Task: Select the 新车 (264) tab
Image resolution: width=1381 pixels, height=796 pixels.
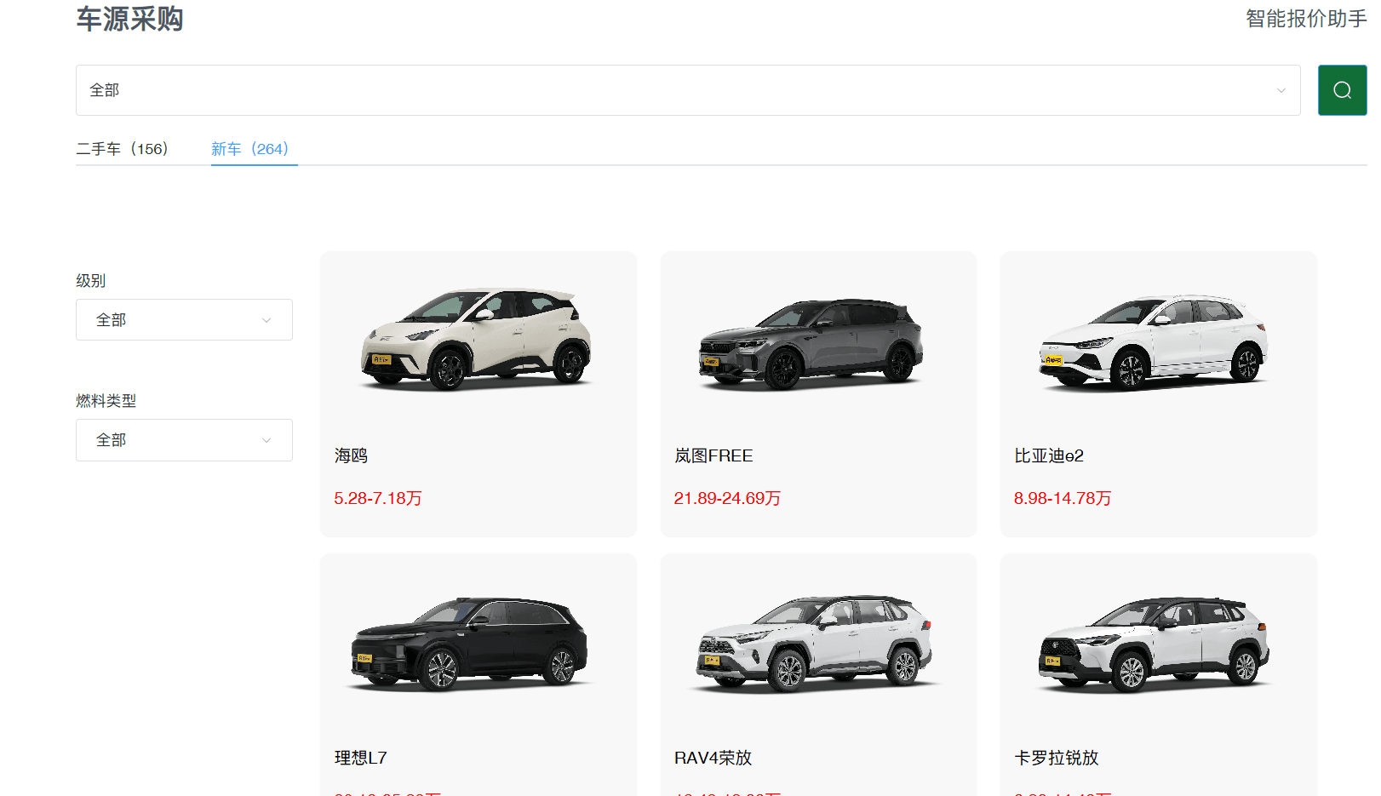Action: 250,149
